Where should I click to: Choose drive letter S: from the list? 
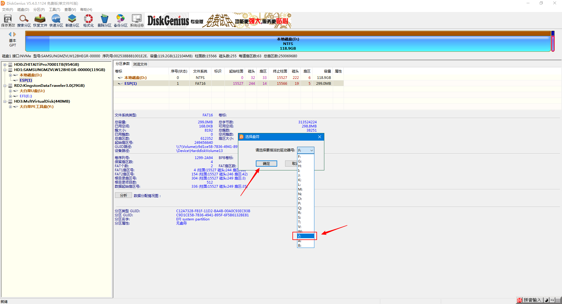point(306,217)
